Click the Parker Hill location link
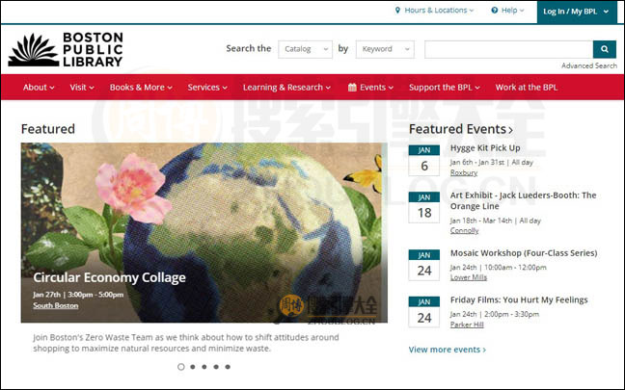This screenshot has height=390, width=625. click(467, 325)
